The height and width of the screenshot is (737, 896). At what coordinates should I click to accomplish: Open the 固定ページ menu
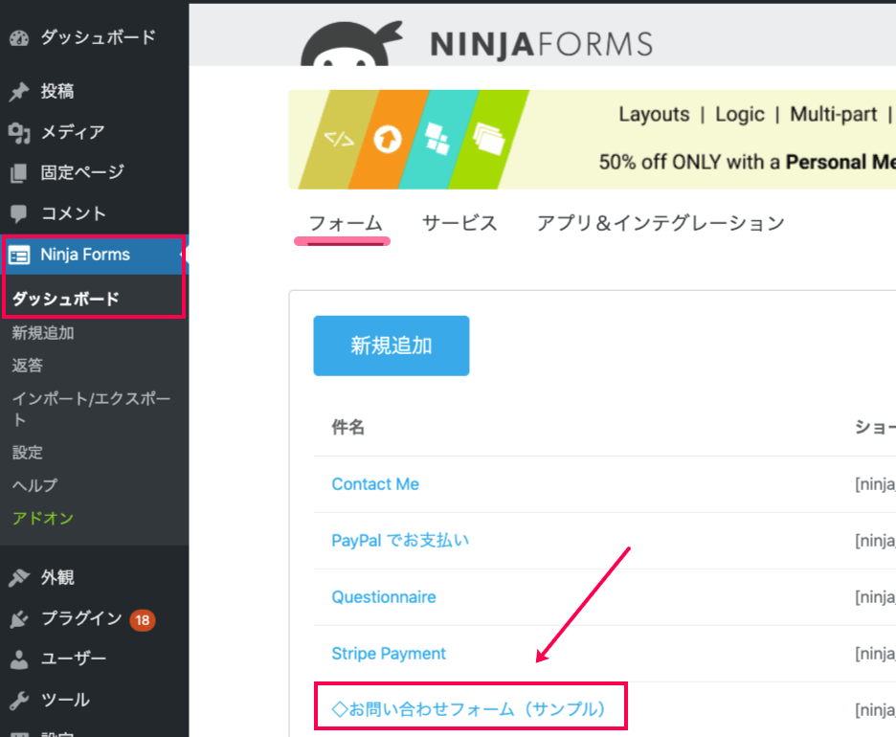(x=82, y=172)
